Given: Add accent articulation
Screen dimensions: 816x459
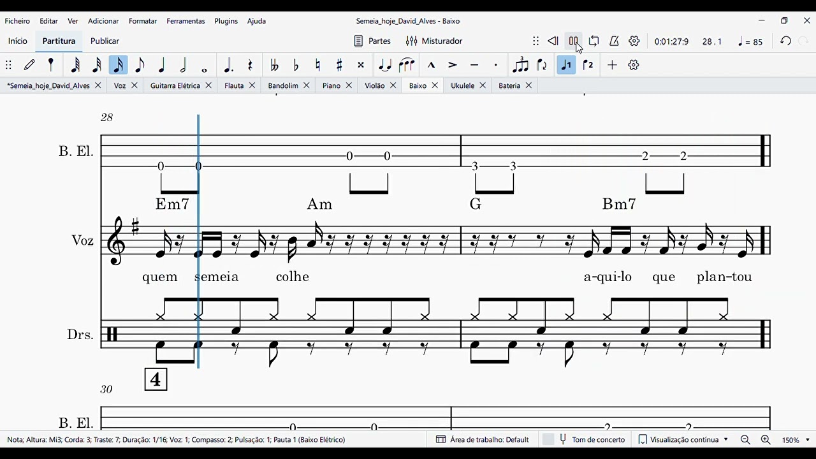Looking at the screenshot, I should (453, 65).
